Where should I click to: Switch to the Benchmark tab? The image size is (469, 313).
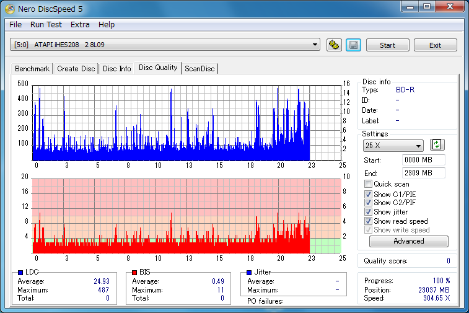coord(32,69)
